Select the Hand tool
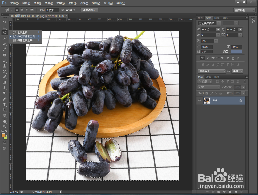The image size is (258, 195). [5, 121]
